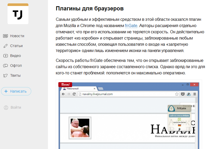The image size is (212, 149).
Task: Click the navalny.livejournal.com address bar
Action: (128, 94)
